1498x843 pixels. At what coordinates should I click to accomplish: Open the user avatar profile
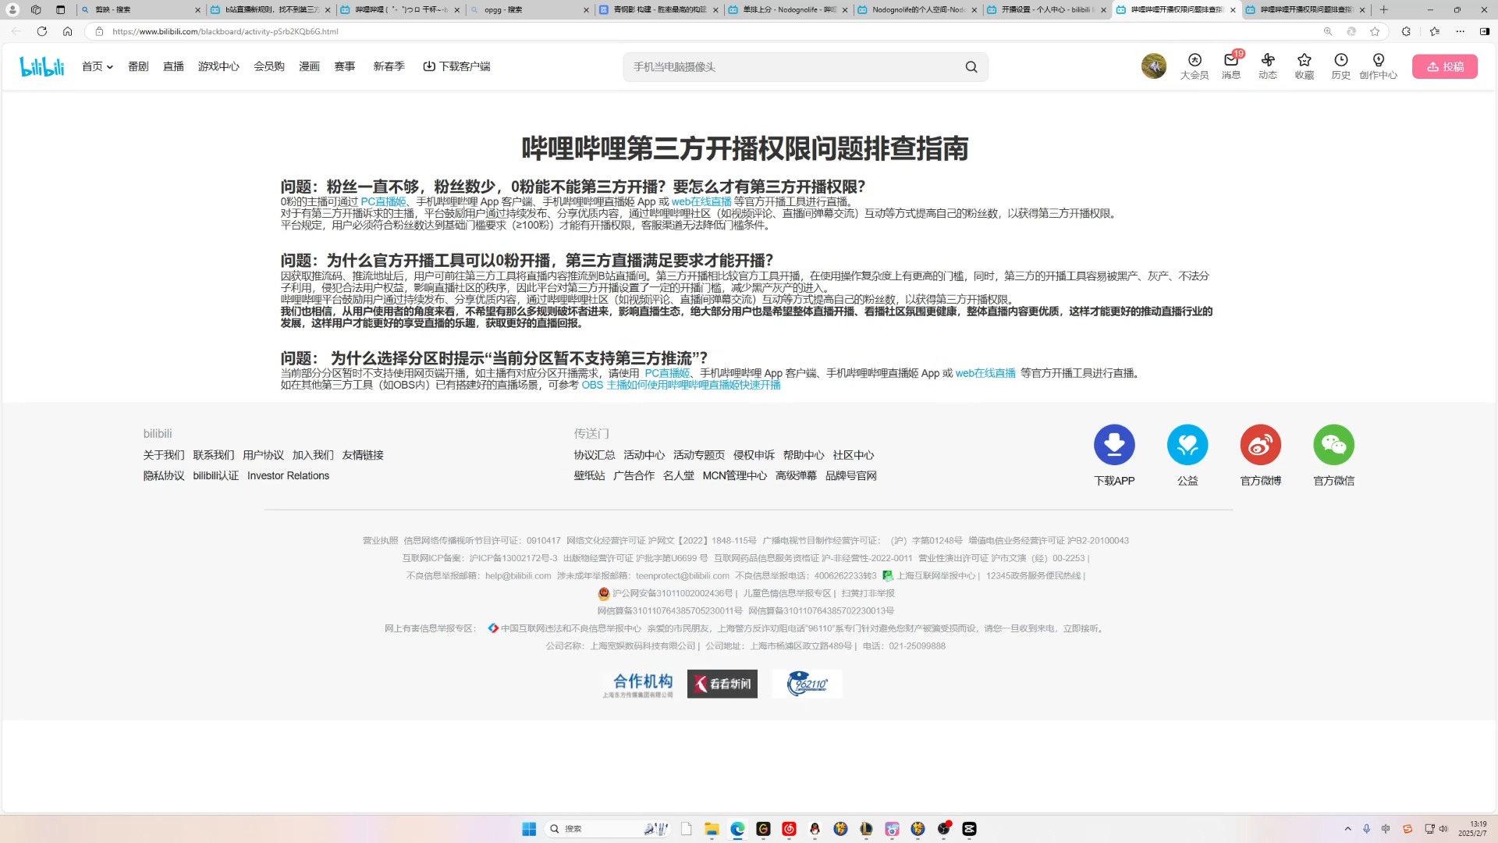tap(1154, 66)
